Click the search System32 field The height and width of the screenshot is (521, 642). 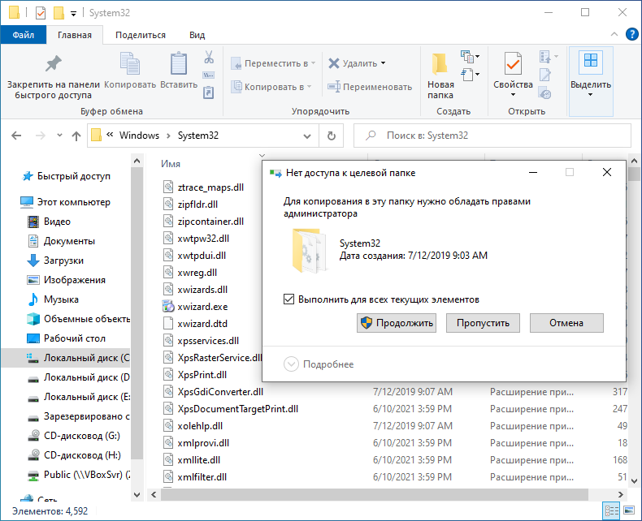(492, 136)
